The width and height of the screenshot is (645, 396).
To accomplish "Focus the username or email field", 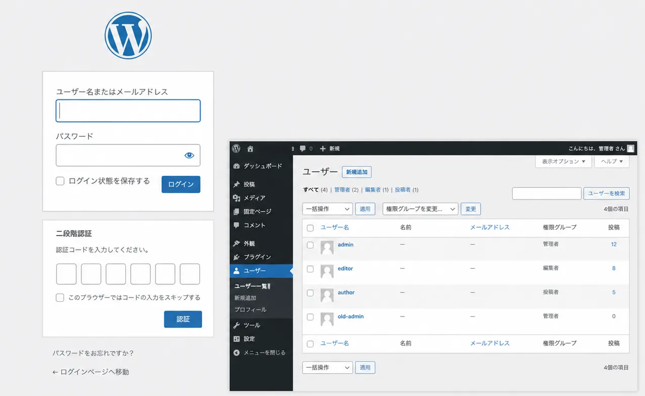I will 128,111.
